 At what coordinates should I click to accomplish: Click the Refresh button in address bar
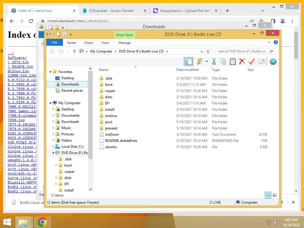click(x=208, y=51)
